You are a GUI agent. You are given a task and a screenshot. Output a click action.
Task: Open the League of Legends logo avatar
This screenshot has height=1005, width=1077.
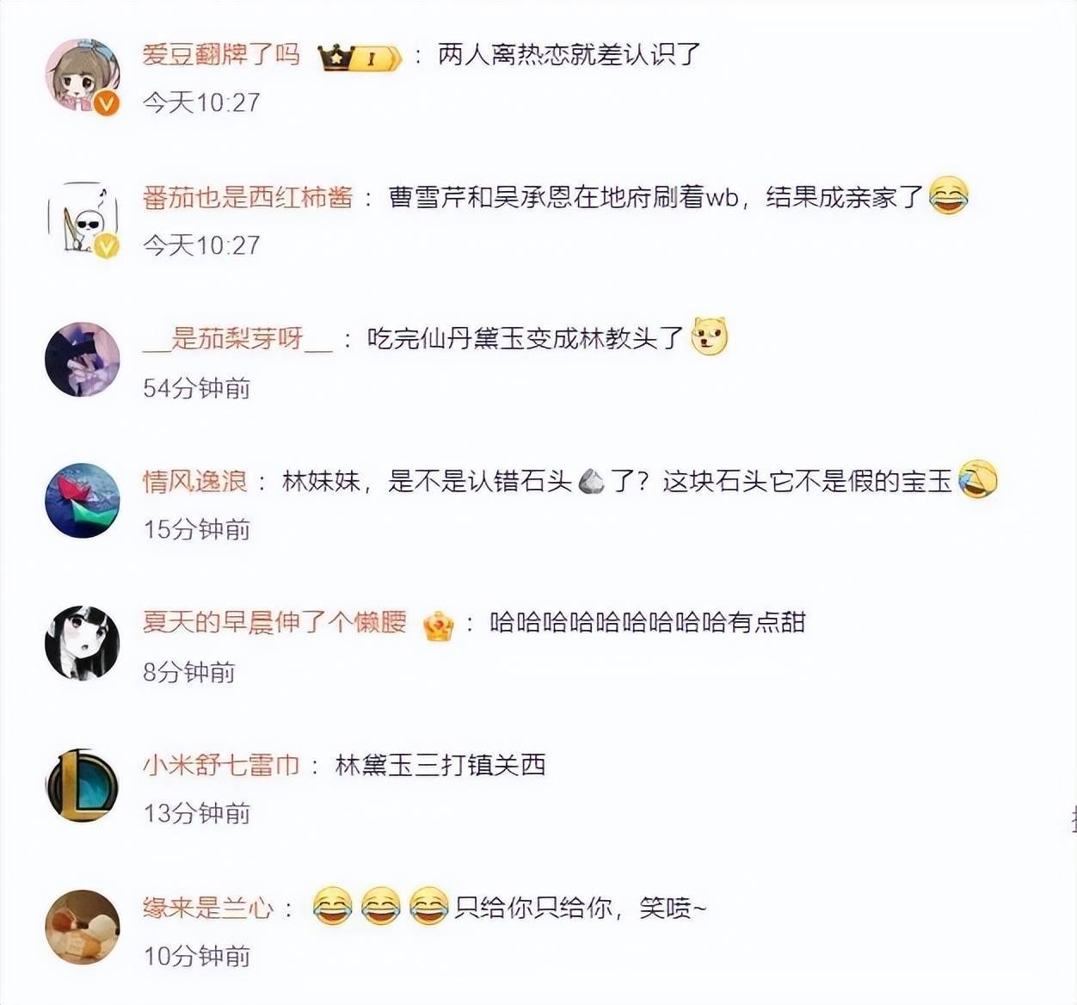[x=83, y=785]
